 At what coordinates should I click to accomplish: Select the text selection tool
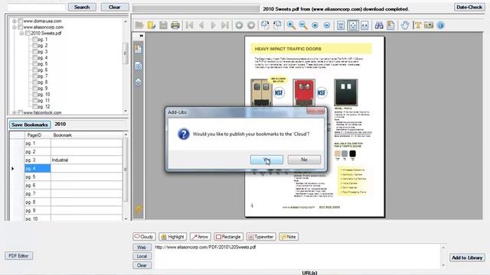tap(417, 25)
